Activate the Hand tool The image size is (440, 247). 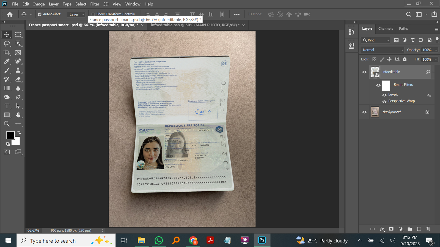(x=18, y=115)
